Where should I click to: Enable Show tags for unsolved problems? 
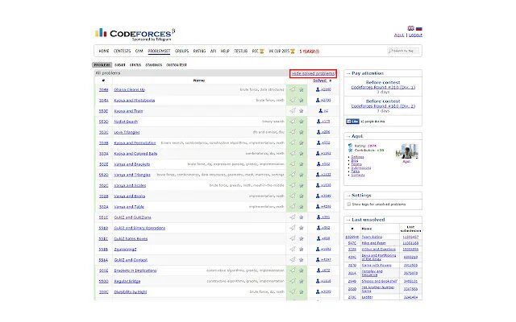click(x=349, y=204)
